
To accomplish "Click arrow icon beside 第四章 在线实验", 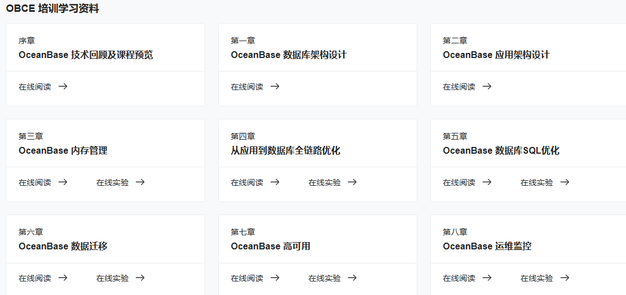I will 352,182.
